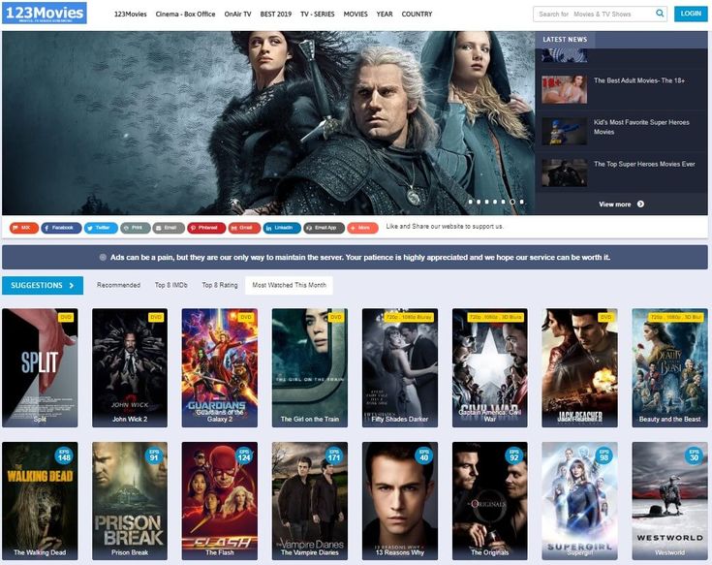Select the Most Watched This Month tab
The image size is (712, 565).
point(290,285)
